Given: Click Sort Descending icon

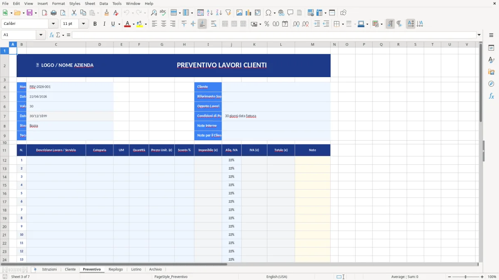Looking at the screenshot, I should click(219, 13).
